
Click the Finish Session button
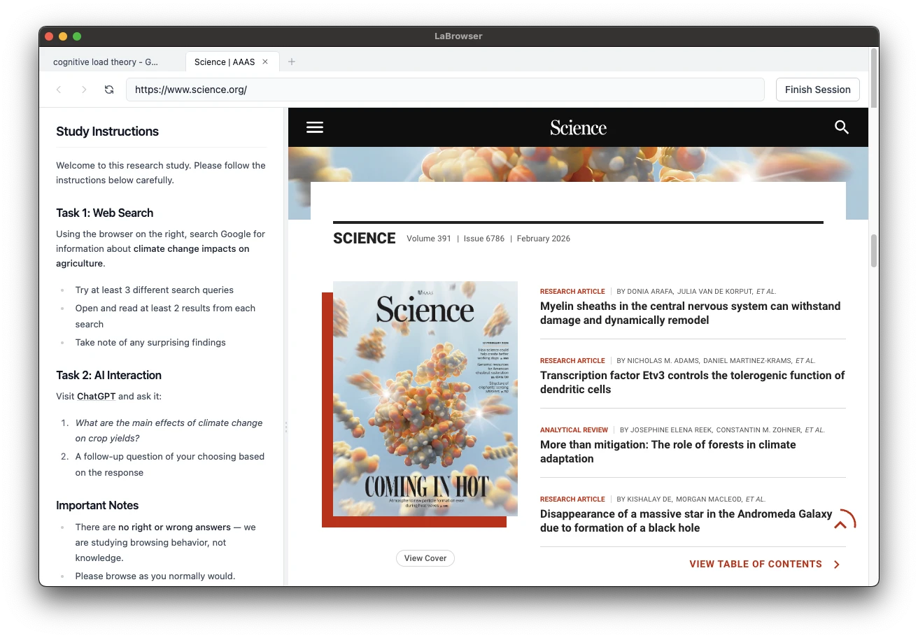[817, 90]
